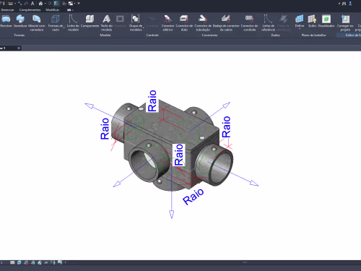The width and height of the screenshot is (361, 271).
Task: Insert a Componente from the ribbon
Action: [90, 21]
